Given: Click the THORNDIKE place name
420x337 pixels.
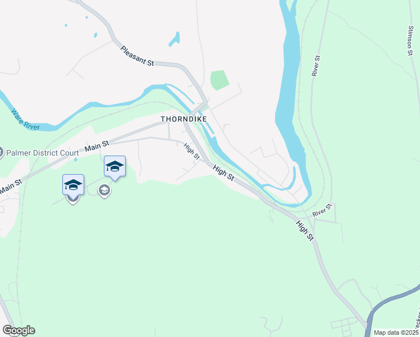Looking at the screenshot, I should [x=184, y=119].
